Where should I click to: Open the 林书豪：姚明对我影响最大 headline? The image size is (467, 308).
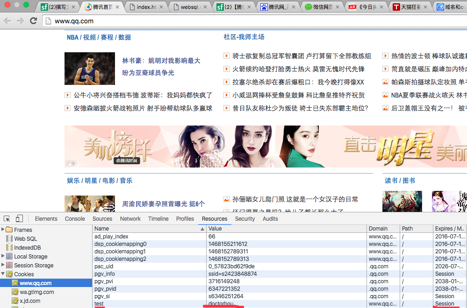coord(161,61)
